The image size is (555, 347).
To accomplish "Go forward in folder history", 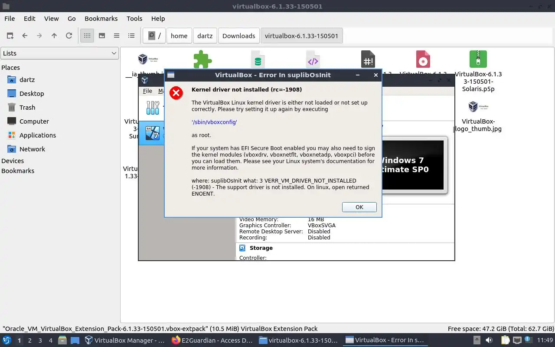I will (39, 36).
